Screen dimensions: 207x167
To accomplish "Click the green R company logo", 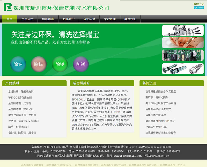I will [x=8, y=7].
